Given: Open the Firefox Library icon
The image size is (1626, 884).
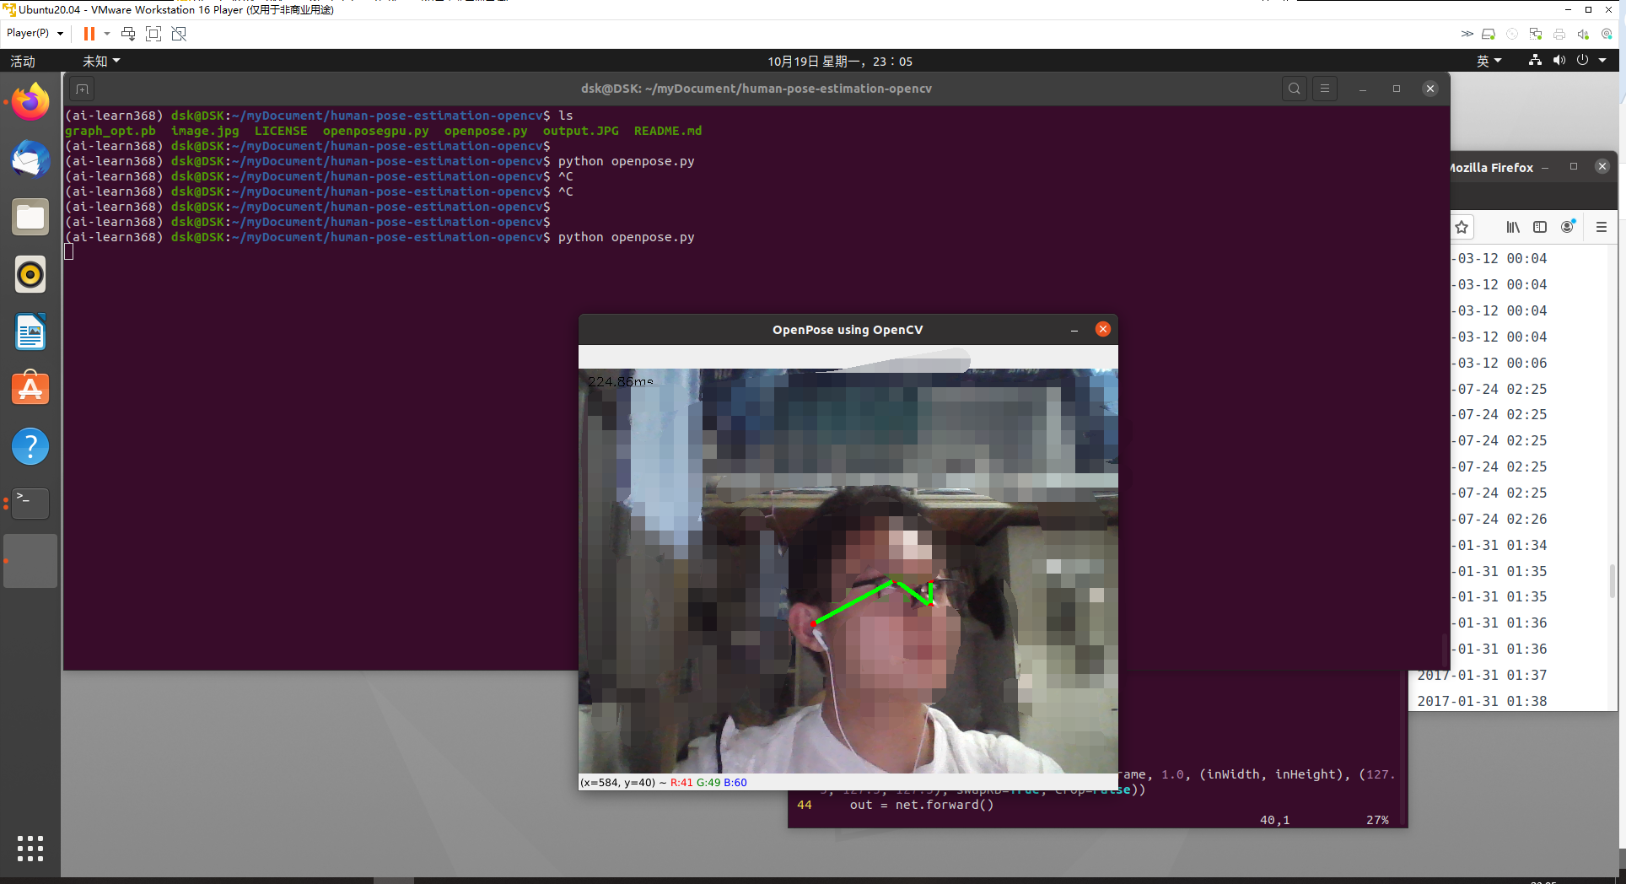Looking at the screenshot, I should (1512, 227).
